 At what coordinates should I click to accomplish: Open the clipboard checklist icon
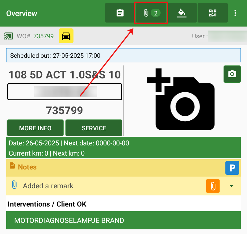tap(120, 13)
